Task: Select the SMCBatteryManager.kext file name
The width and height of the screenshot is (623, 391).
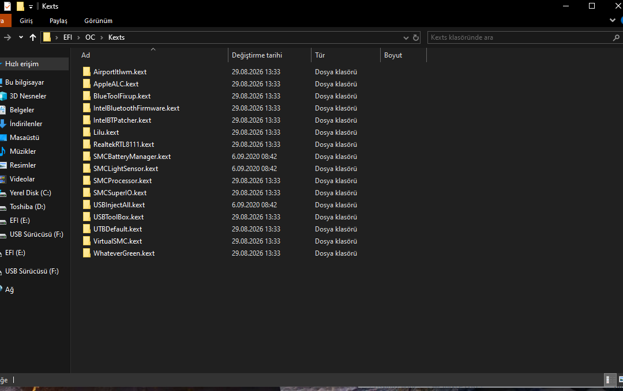Action: (x=132, y=157)
